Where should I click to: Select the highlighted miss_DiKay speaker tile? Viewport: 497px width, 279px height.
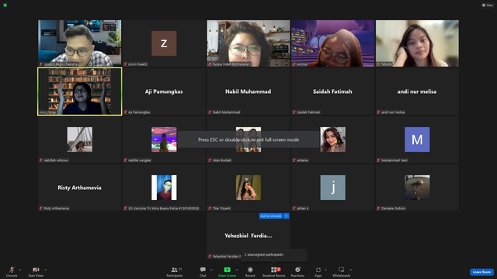(79, 91)
